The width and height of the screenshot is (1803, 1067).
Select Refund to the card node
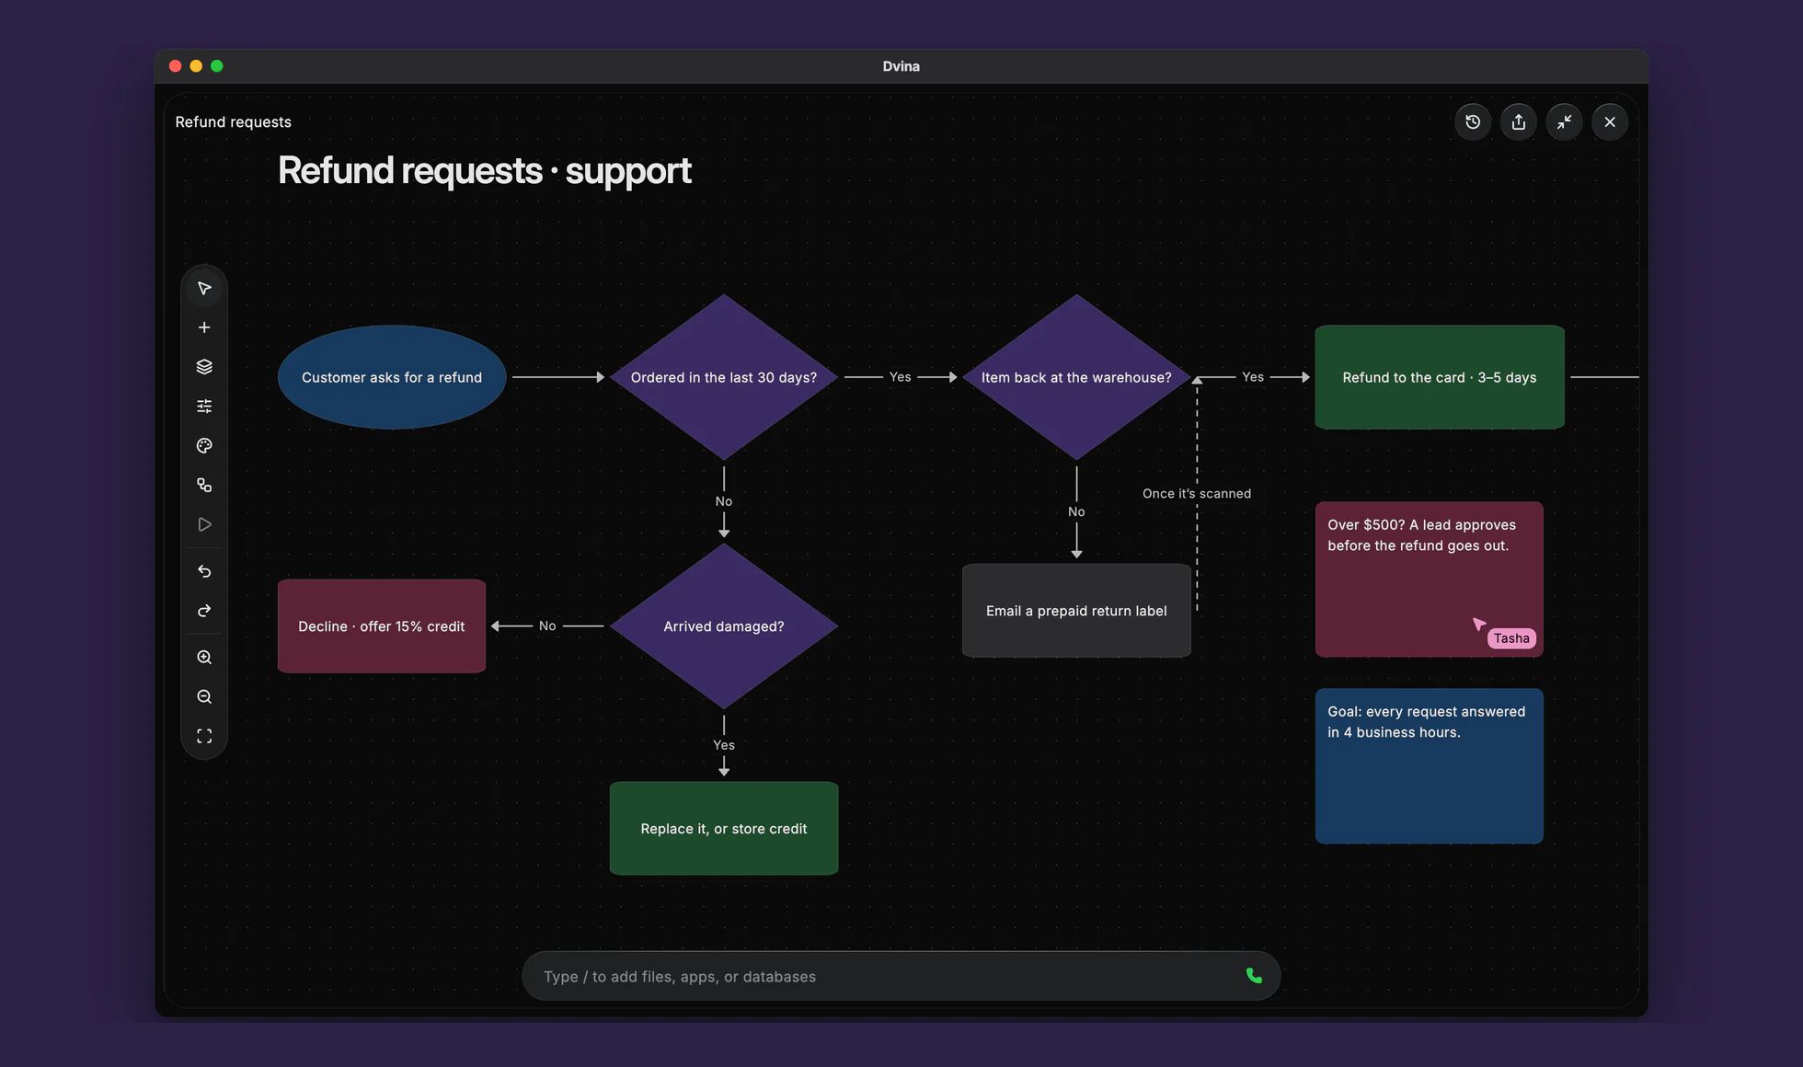point(1440,377)
